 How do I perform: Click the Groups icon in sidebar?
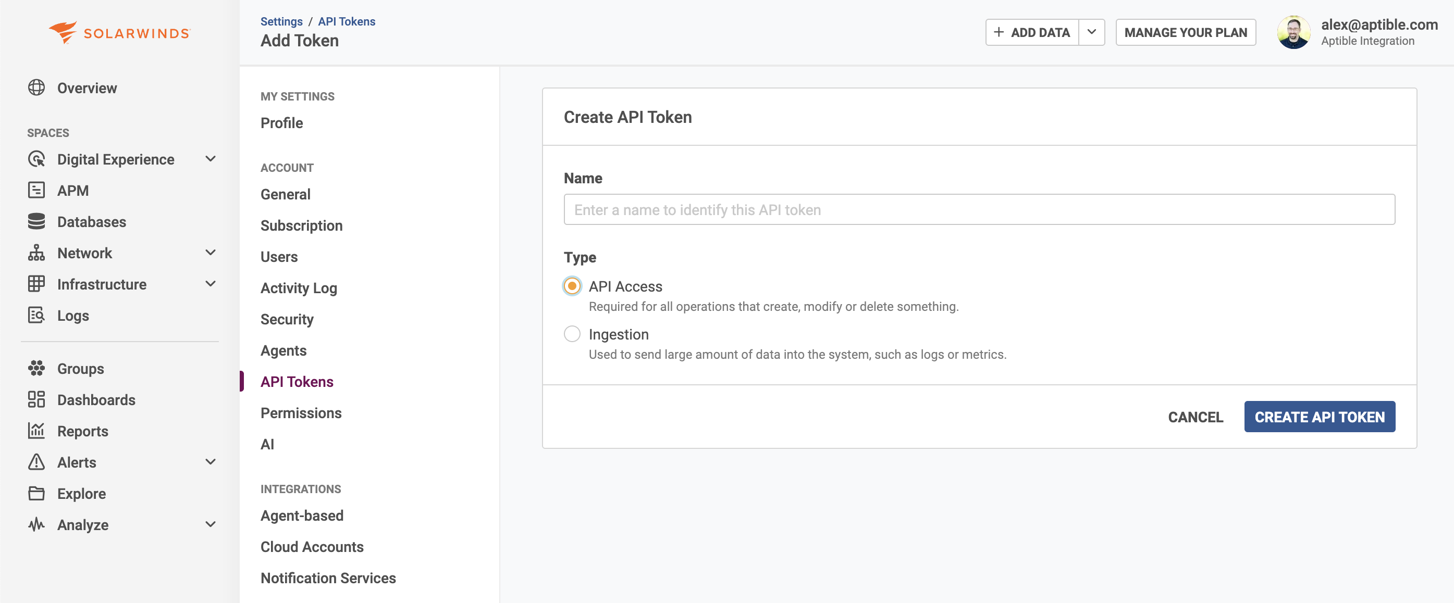pyautogui.click(x=36, y=368)
